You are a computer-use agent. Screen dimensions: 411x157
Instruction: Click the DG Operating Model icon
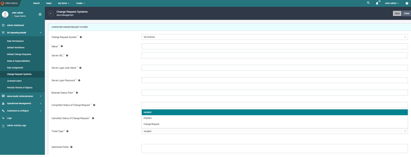point(3,32)
